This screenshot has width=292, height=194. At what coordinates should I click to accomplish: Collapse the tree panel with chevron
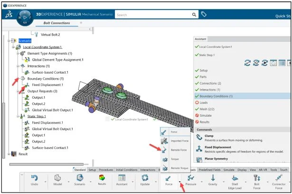pos(90,29)
